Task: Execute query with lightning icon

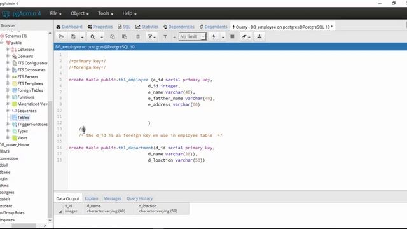Action: pos(214,37)
